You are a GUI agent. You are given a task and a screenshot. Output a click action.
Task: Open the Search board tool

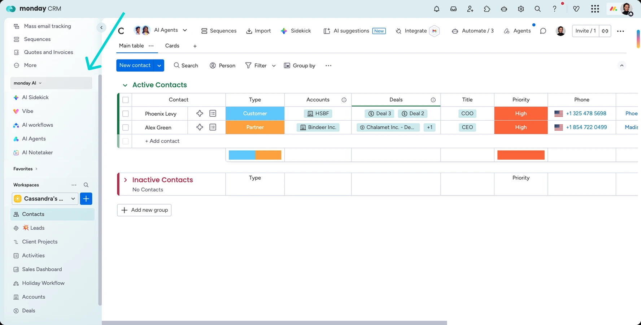pos(186,66)
